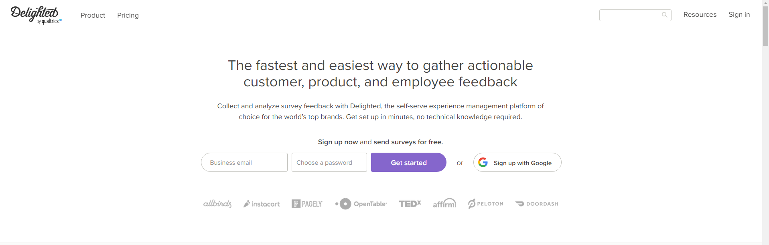Click the Delighted by Qualtrics logo
The height and width of the screenshot is (245, 769).
click(36, 15)
